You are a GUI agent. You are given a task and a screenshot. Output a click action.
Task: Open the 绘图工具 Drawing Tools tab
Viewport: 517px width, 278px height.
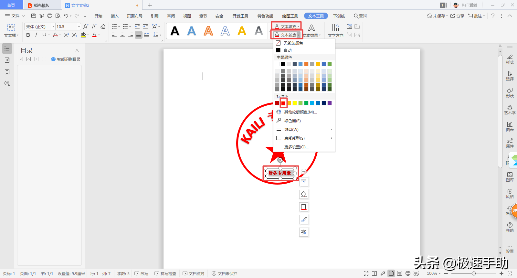290,16
